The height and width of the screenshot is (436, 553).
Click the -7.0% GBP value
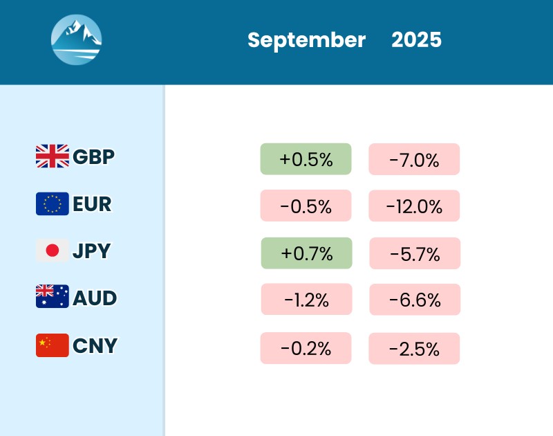pos(414,160)
